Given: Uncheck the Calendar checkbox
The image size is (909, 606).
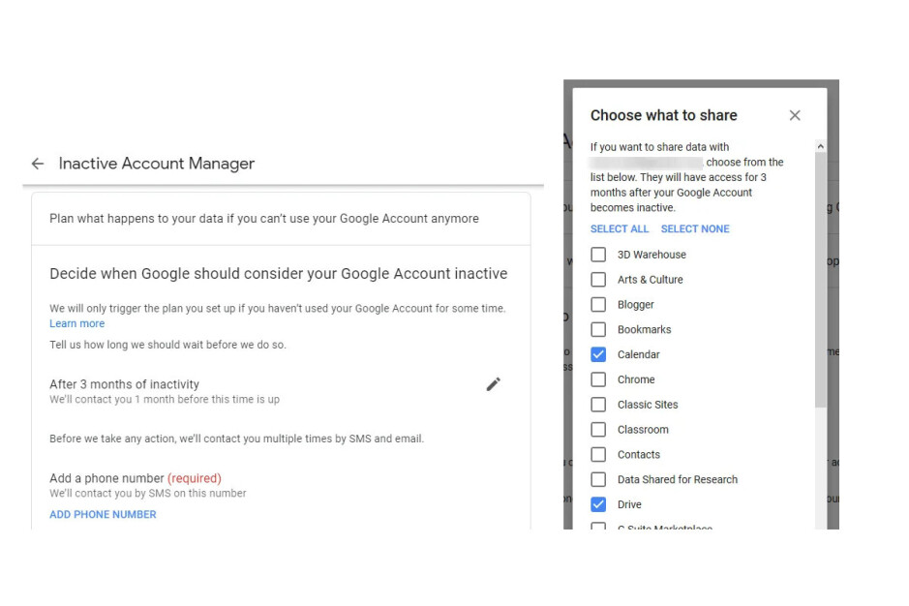Looking at the screenshot, I should (598, 354).
